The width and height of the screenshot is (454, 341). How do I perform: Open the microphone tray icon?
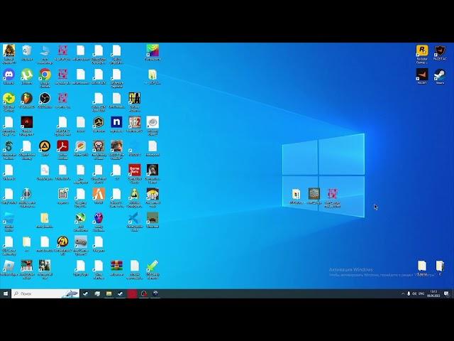coord(409,293)
